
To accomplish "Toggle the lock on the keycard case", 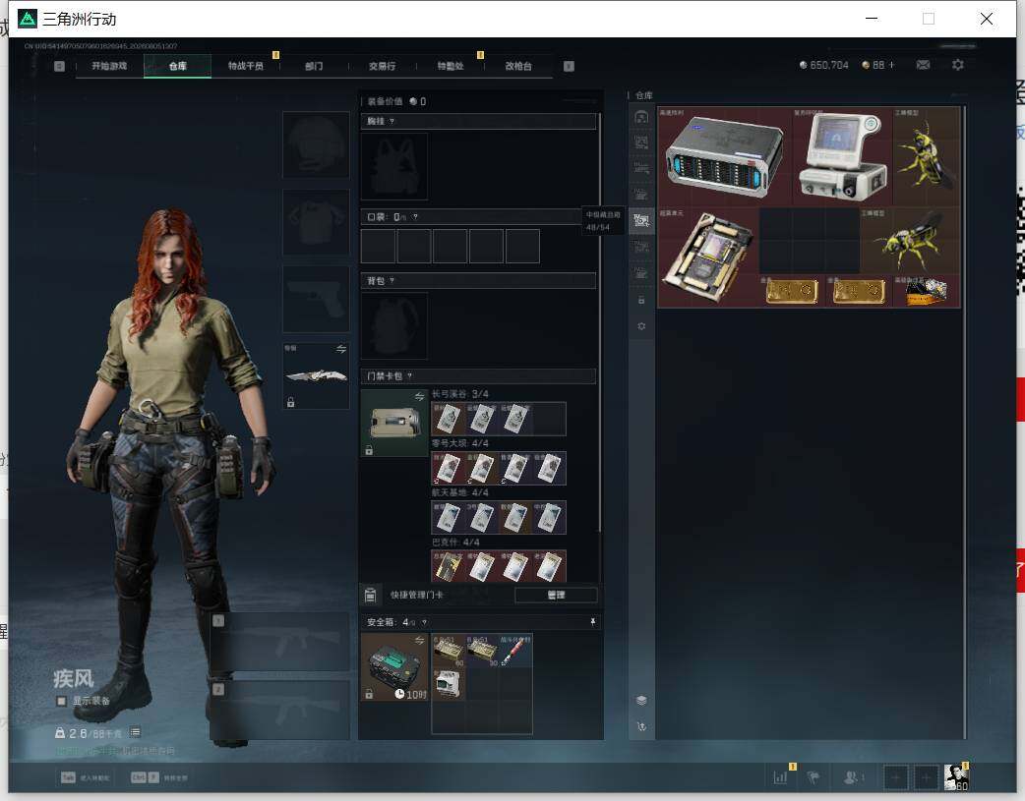I will (369, 450).
